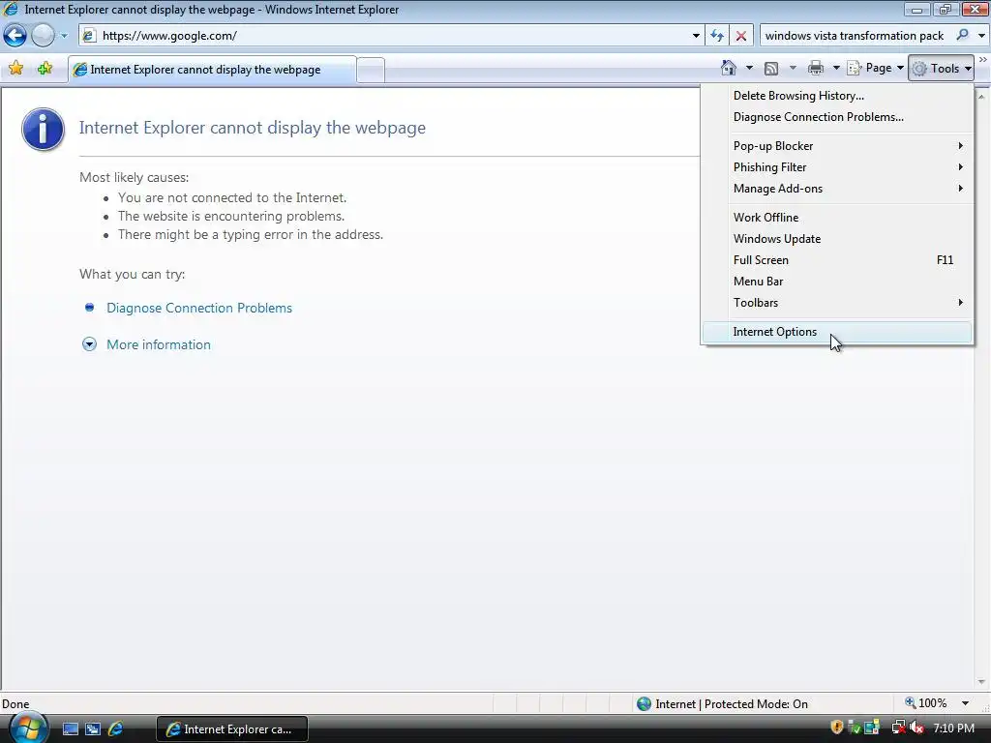Select Diagnose Connection Problems in Tools menu
Viewport: 991px width, 743px height.
coord(837,117)
